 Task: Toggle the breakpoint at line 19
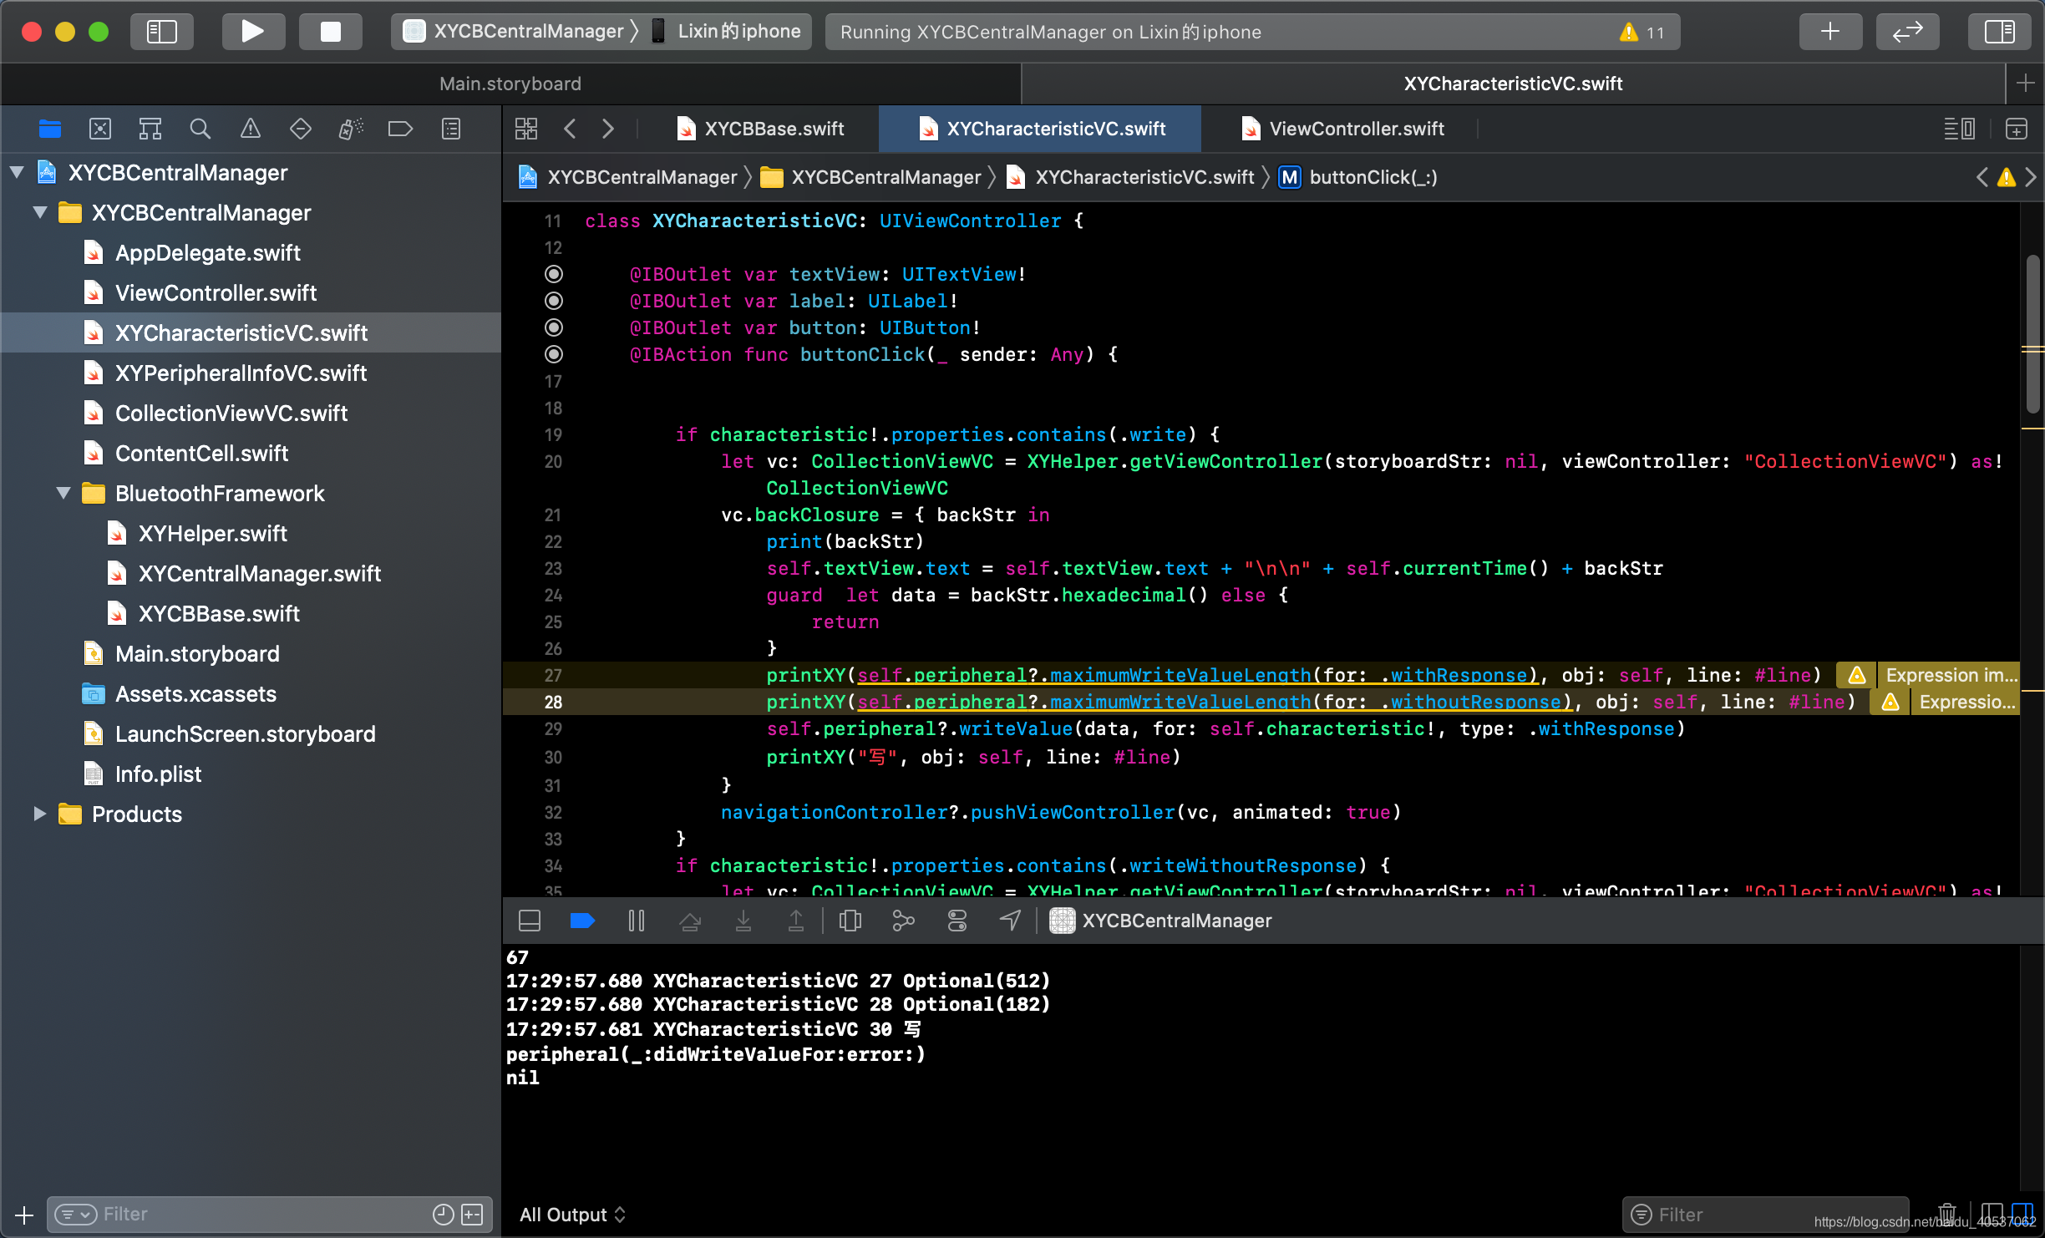click(x=552, y=434)
